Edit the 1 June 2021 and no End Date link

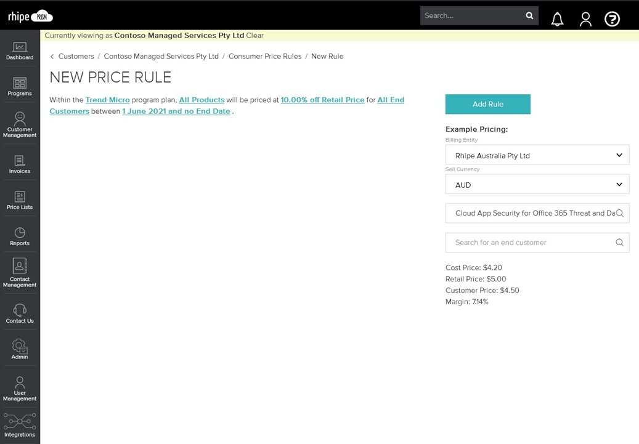pos(176,111)
